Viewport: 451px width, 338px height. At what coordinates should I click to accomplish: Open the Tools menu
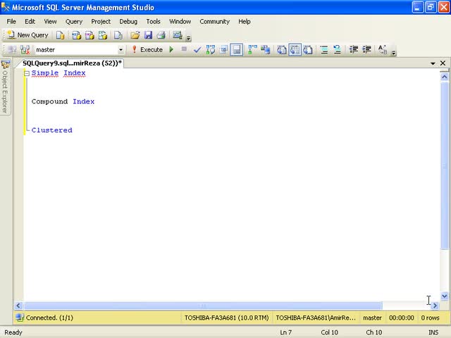pyautogui.click(x=153, y=22)
